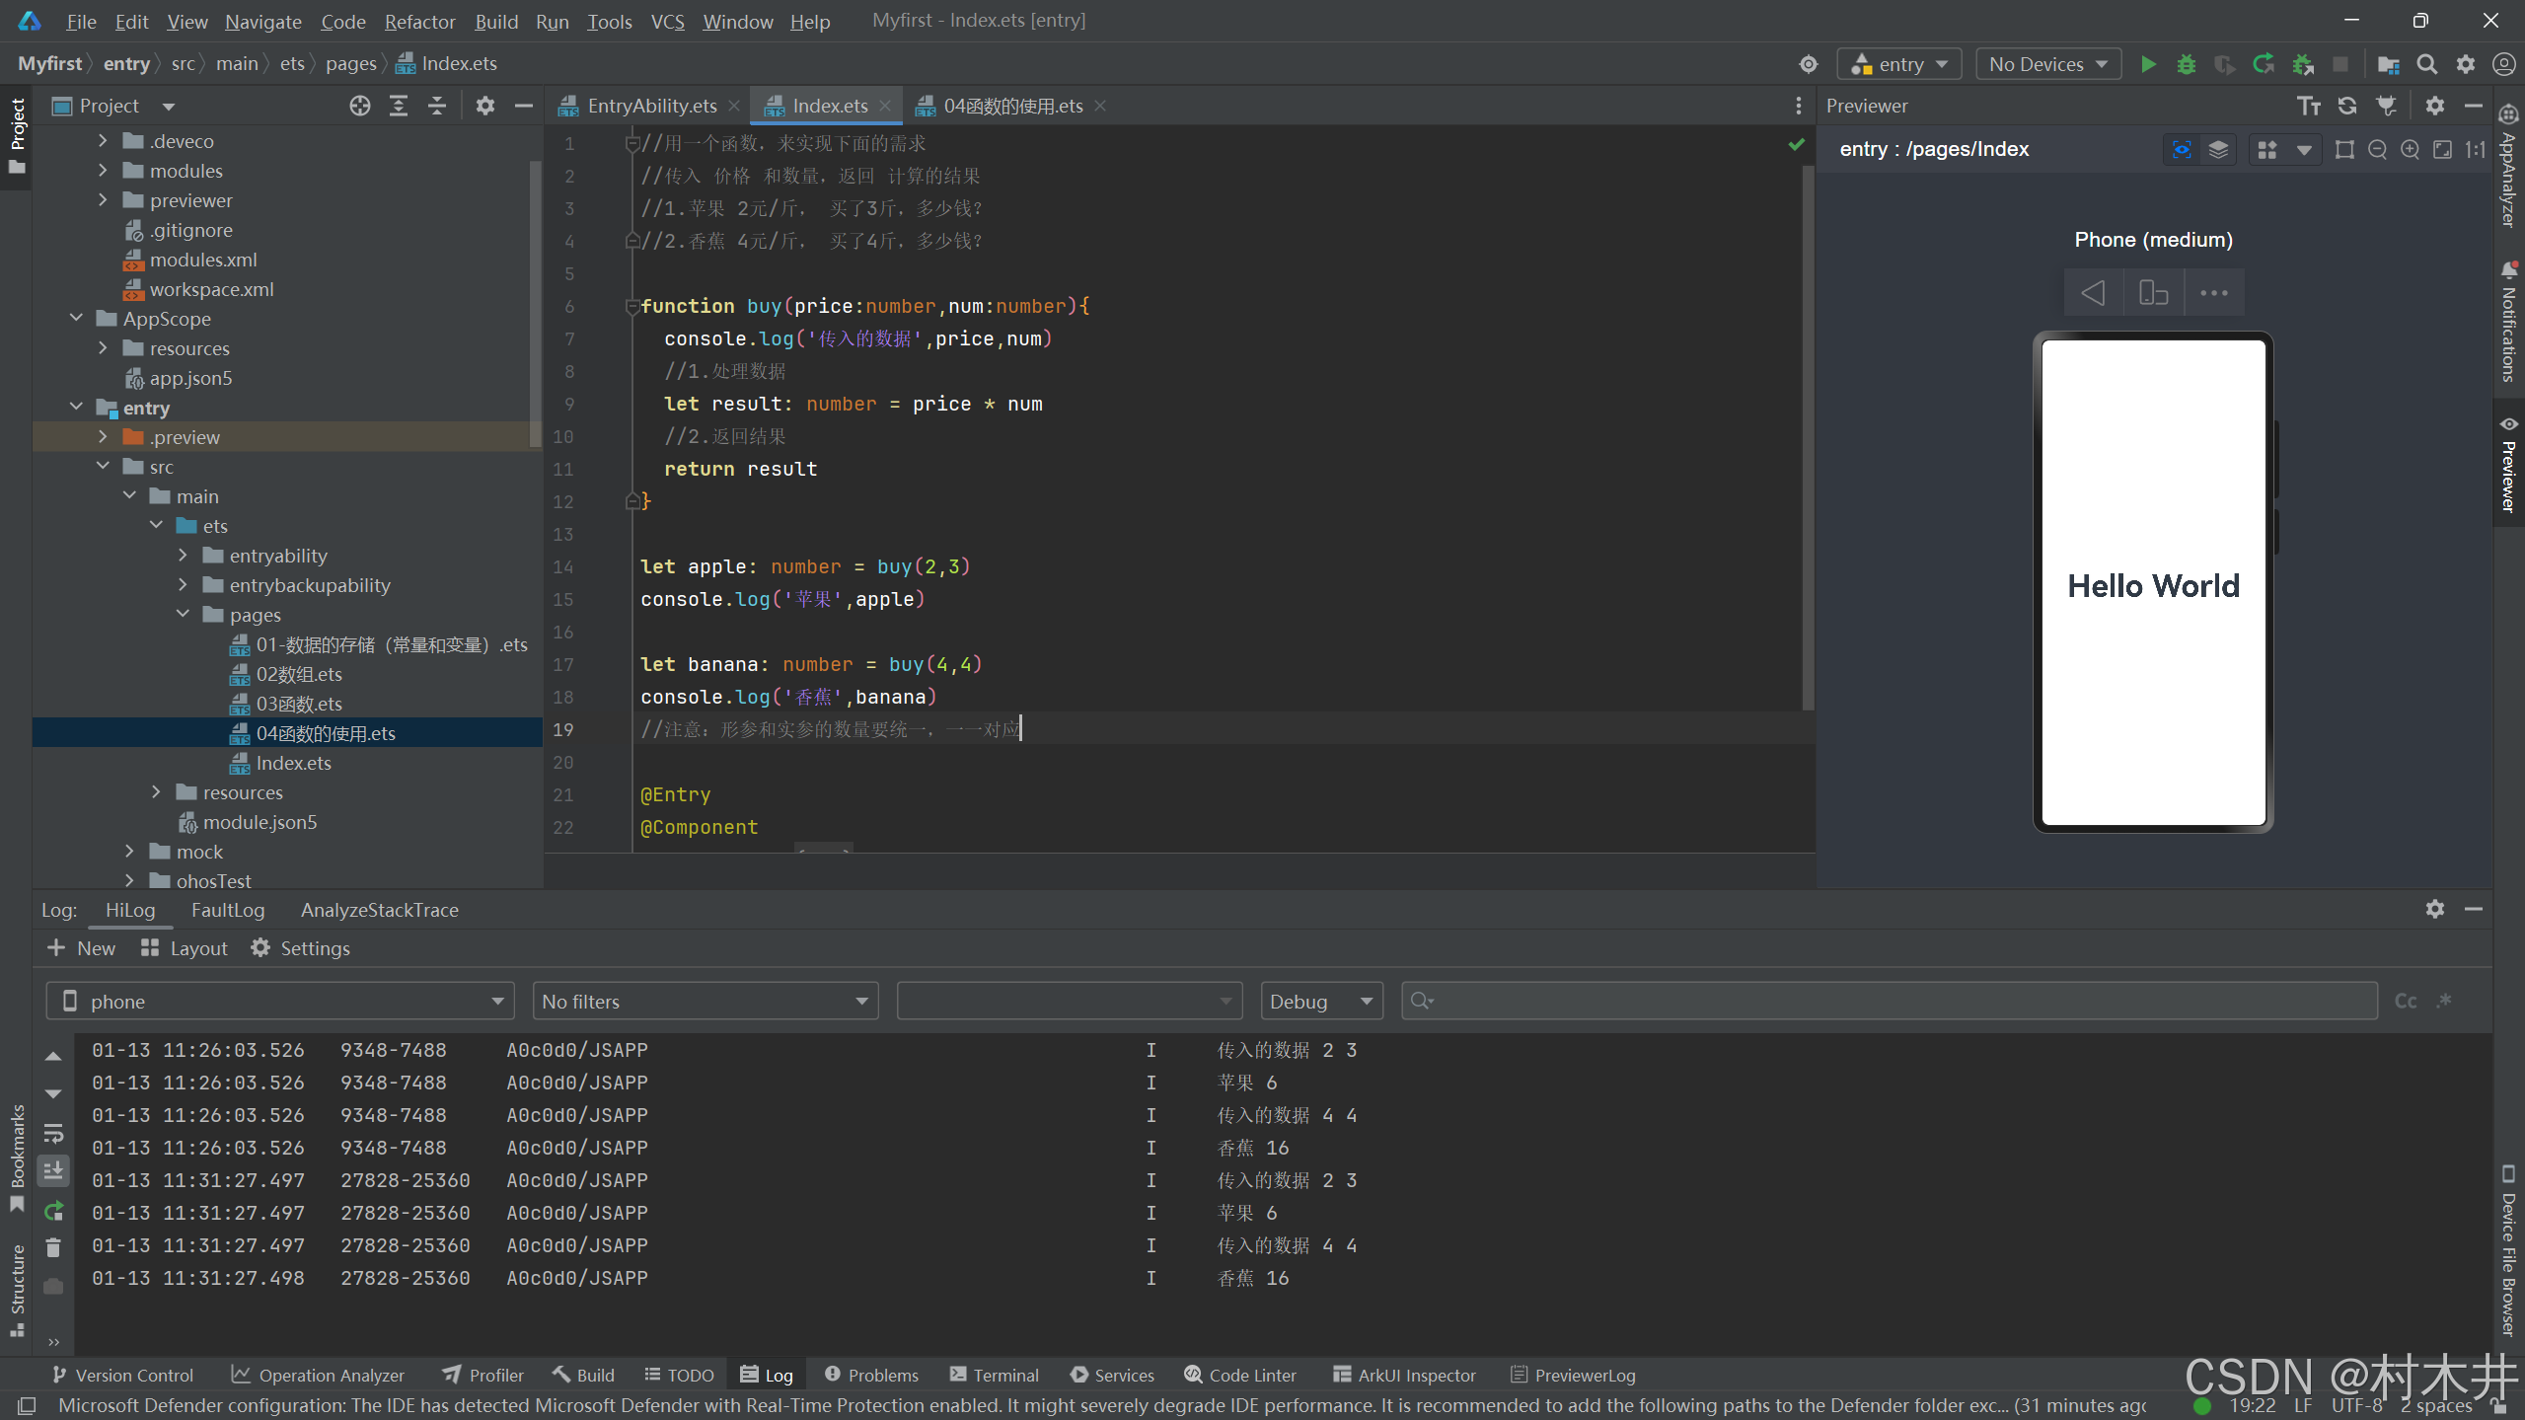The height and width of the screenshot is (1420, 2525).
Task: Click the previewer rotate device icon
Action: pos(2153,293)
